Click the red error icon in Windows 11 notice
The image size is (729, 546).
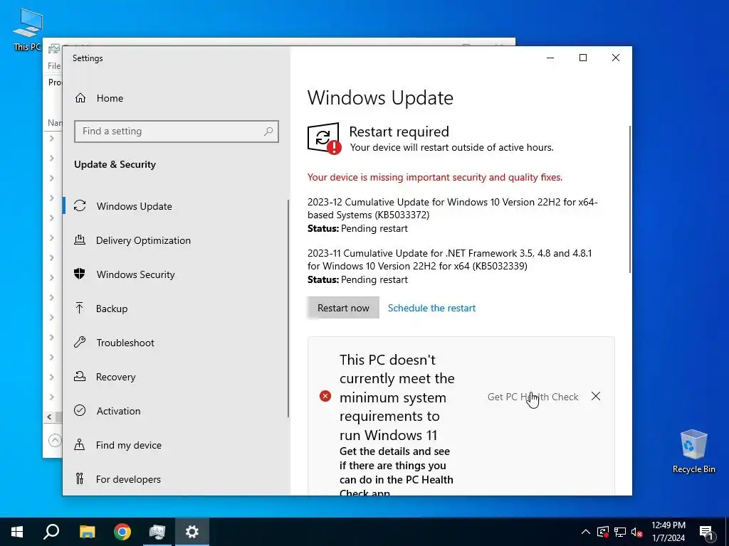pos(325,396)
